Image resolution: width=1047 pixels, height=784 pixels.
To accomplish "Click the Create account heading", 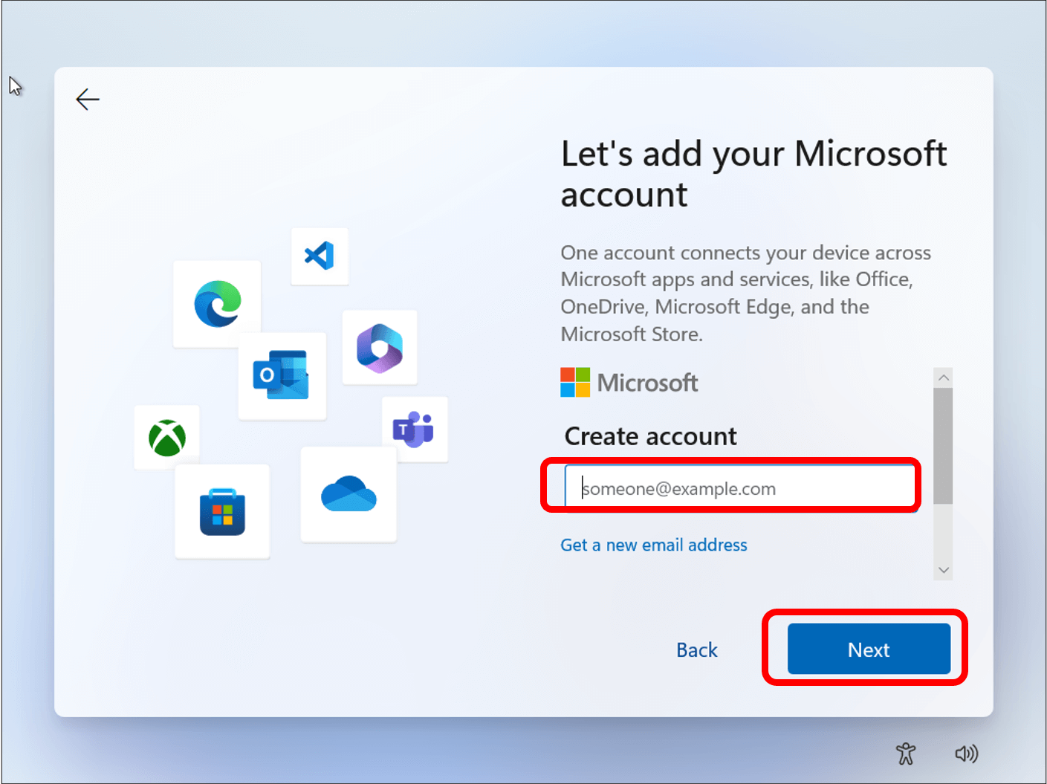I will [x=650, y=436].
